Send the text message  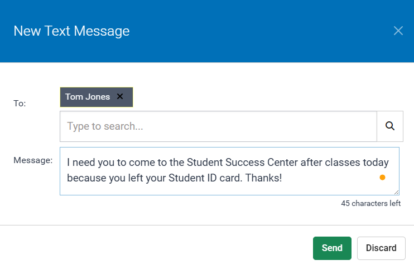(331, 248)
